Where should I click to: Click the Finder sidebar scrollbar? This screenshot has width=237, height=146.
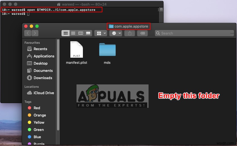(x=58, y=85)
